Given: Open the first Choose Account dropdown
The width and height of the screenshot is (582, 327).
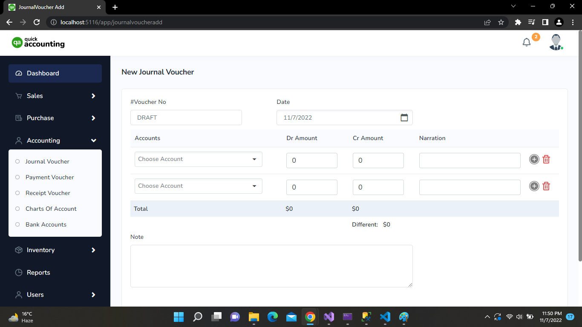Looking at the screenshot, I should coord(198,159).
